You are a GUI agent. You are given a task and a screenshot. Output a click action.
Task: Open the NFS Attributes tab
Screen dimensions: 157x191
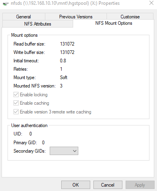pos(38,24)
